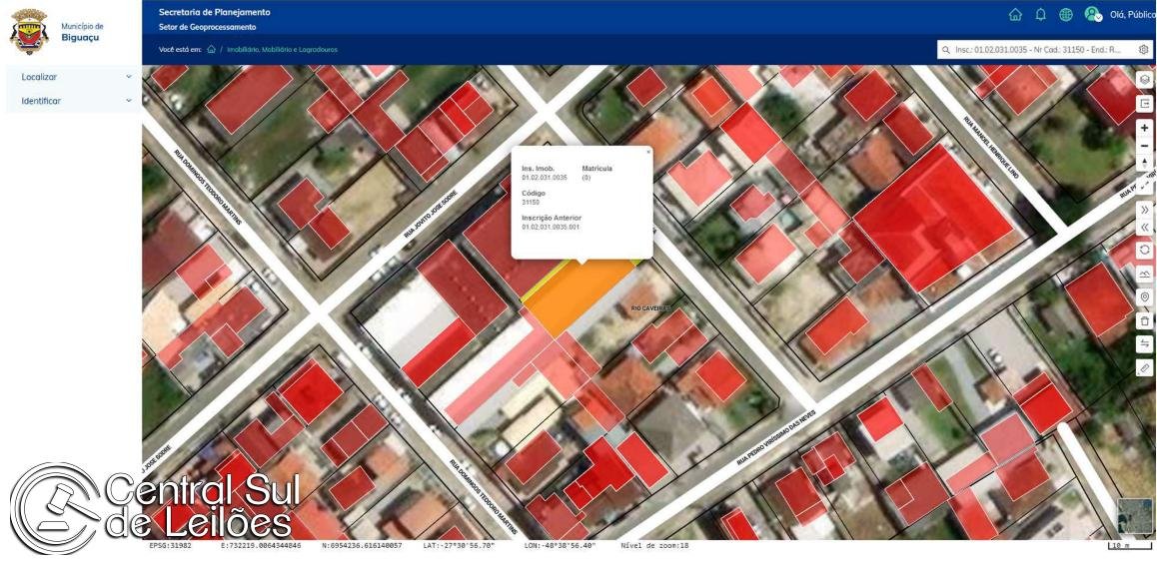1157x565 pixels.
Task: Click the globe language icon
Action: coord(1066,15)
